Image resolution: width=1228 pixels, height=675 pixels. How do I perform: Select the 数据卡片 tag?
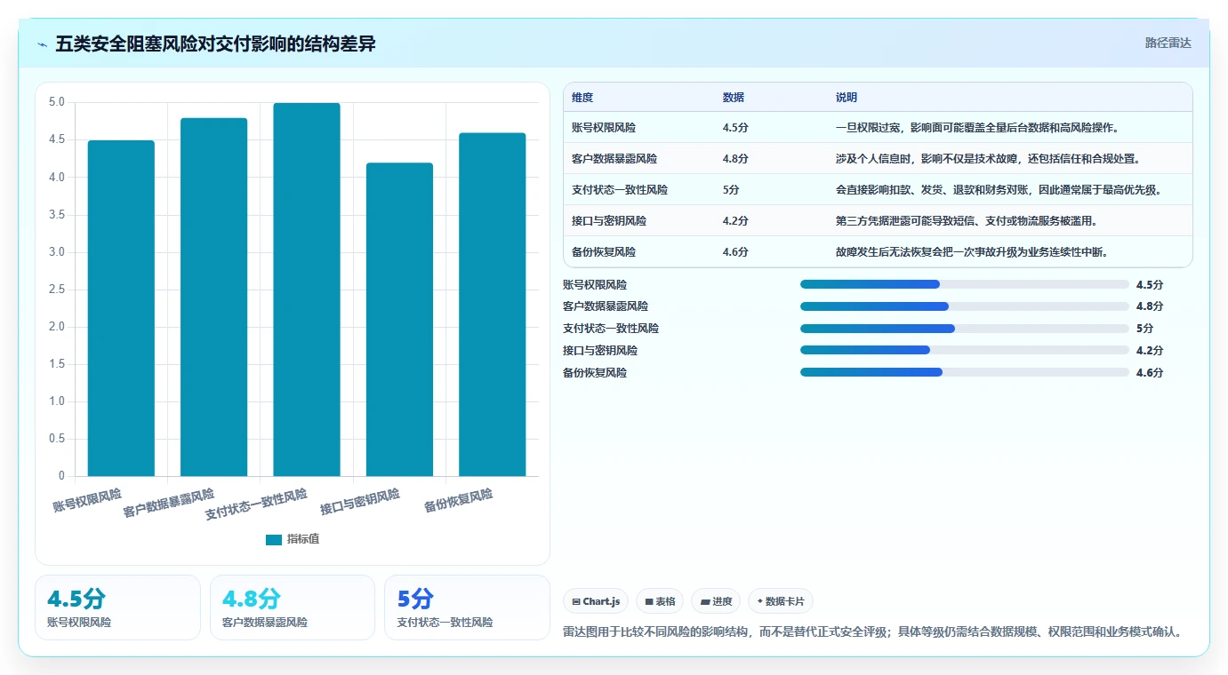click(781, 601)
